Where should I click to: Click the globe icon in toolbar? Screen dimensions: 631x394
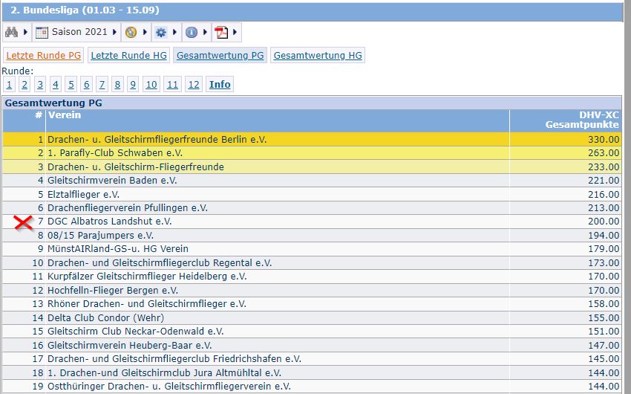pos(131,32)
